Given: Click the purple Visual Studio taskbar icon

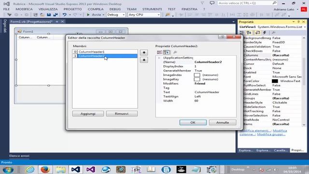Looking at the screenshot, I should (91, 170).
